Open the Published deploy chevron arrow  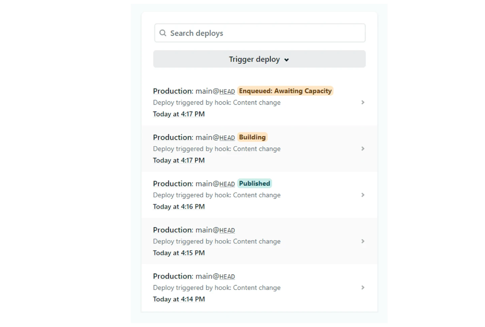(x=363, y=195)
